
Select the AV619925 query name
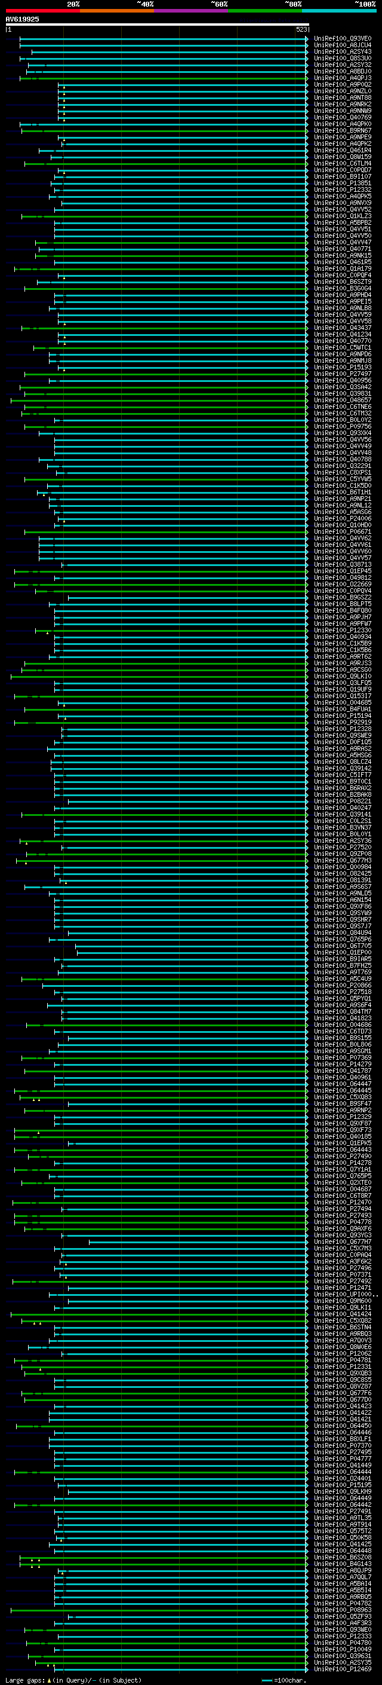(x=22, y=19)
